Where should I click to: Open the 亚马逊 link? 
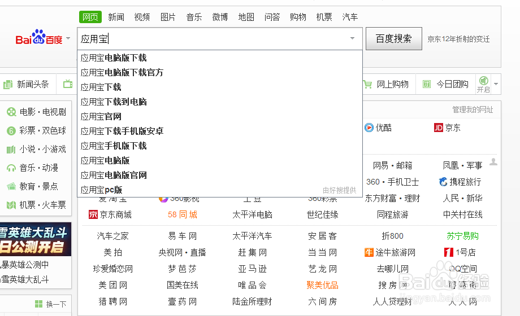[x=253, y=269]
